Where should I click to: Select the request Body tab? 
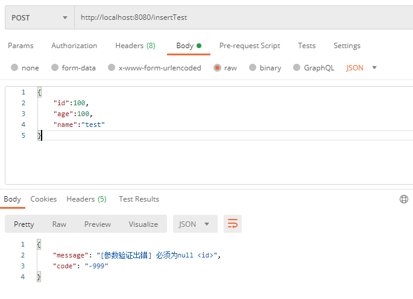pyautogui.click(x=189, y=46)
